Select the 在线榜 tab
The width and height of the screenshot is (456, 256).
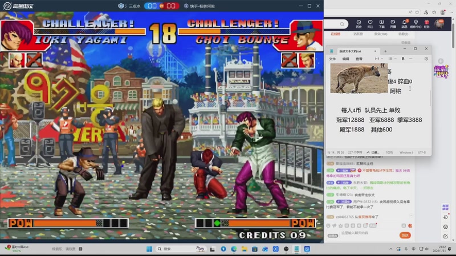(x=335, y=34)
